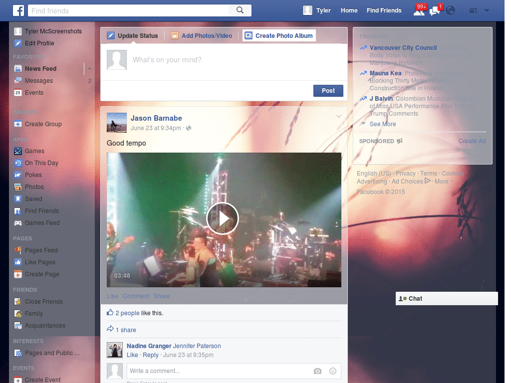Select the Add Photos/Video tab

[x=202, y=35]
